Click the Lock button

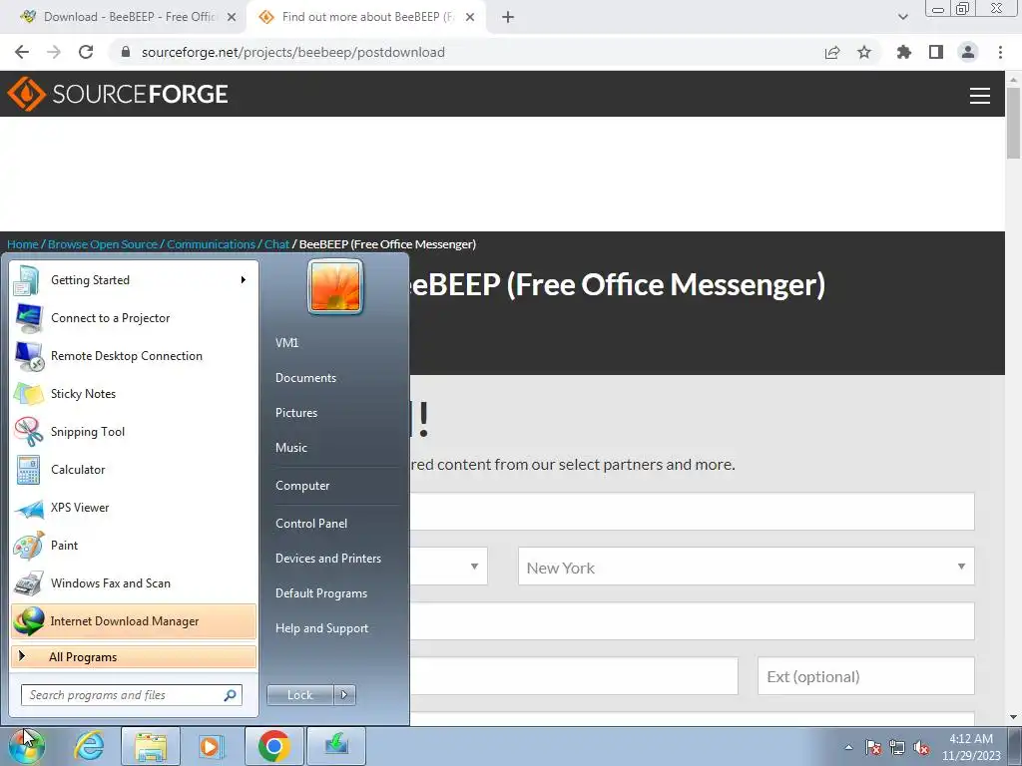(x=299, y=695)
